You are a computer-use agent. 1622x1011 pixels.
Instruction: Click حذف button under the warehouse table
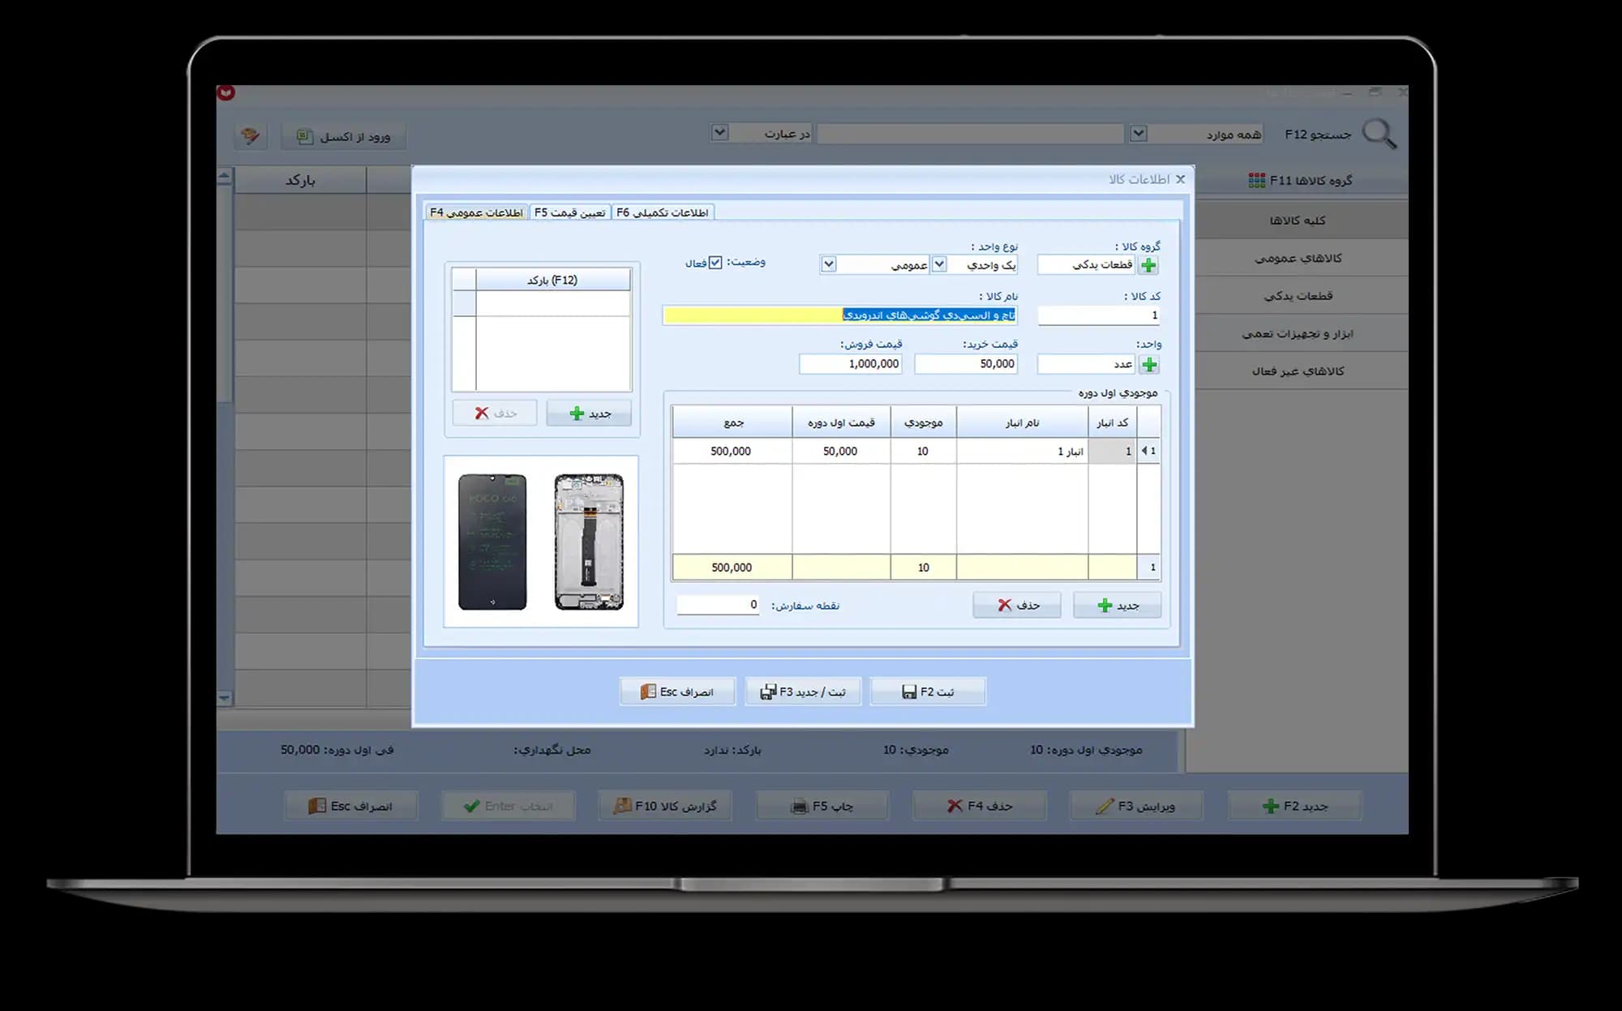point(1017,606)
